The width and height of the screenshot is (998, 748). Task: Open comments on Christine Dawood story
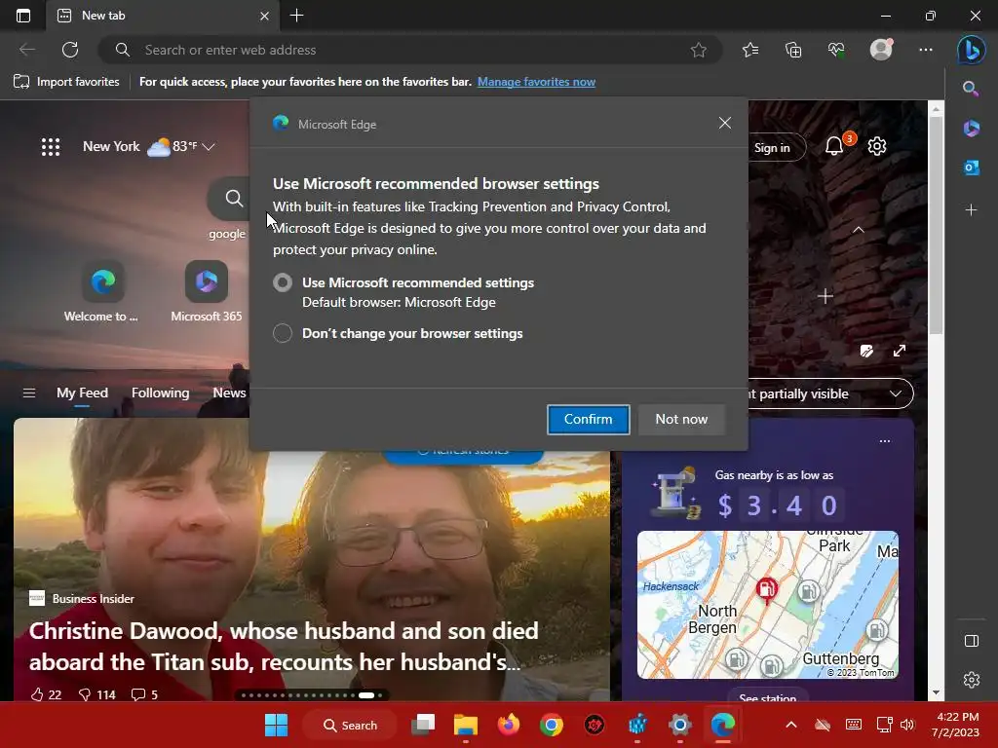144,693
